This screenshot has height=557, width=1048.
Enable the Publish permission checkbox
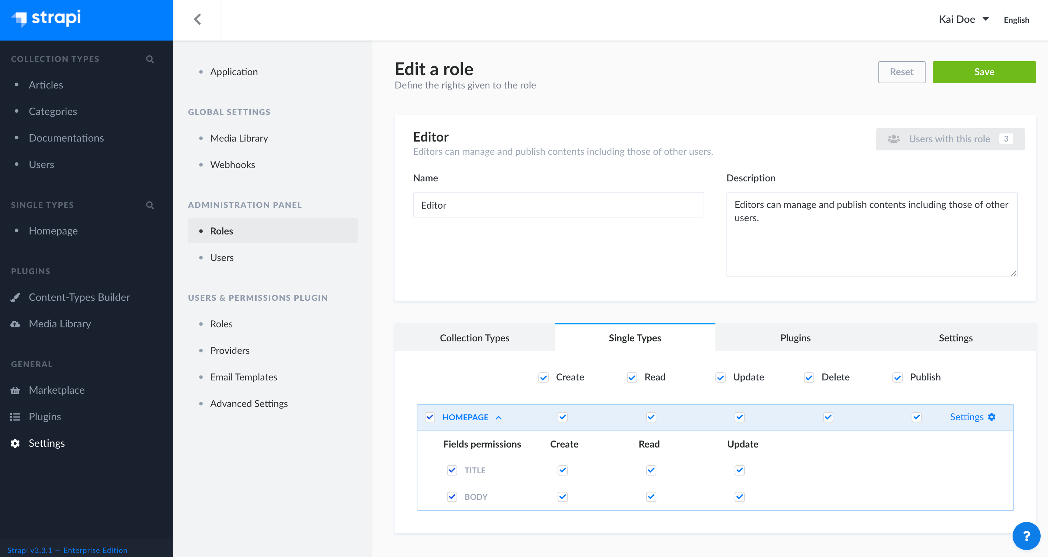tap(898, 377)
